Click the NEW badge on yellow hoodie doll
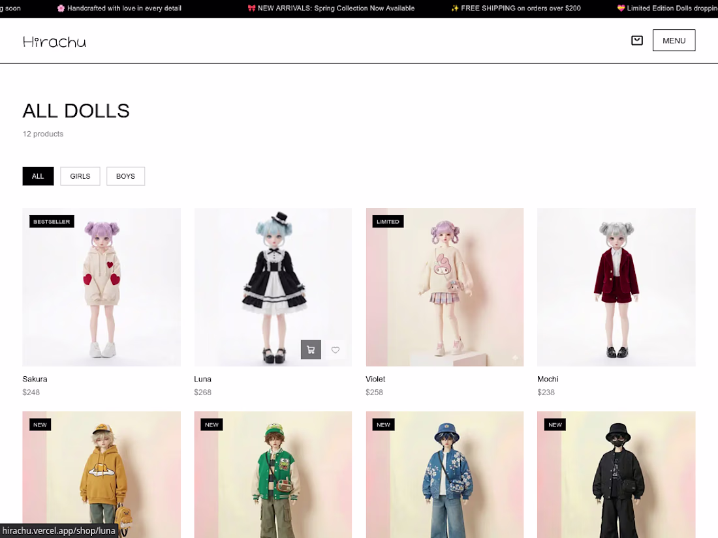This screenshot has height=538, width=718. 40,425
